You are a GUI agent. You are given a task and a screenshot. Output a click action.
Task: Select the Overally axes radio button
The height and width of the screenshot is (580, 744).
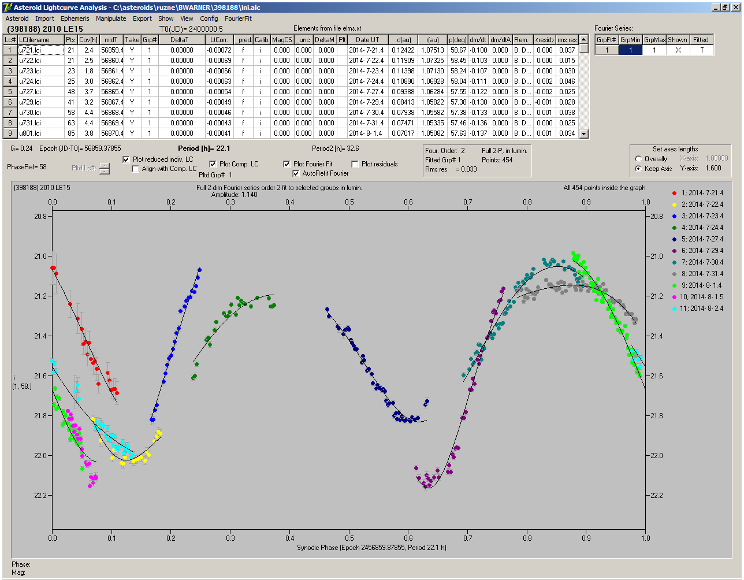pyautogui.click(x=638, y=159)
